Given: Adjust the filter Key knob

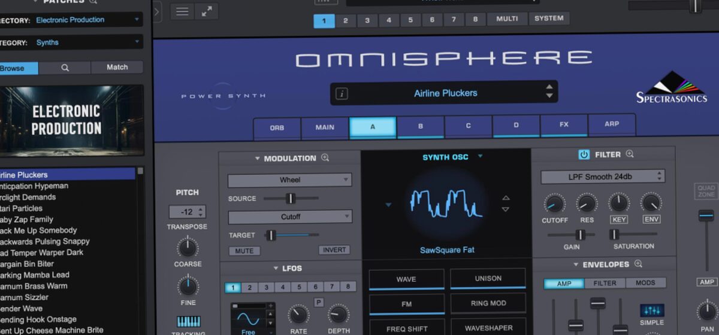Looking at the screenshot, I should click(x=619, y=203).
